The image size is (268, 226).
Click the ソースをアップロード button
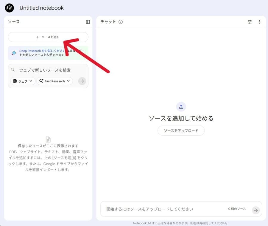pos(181,131)
